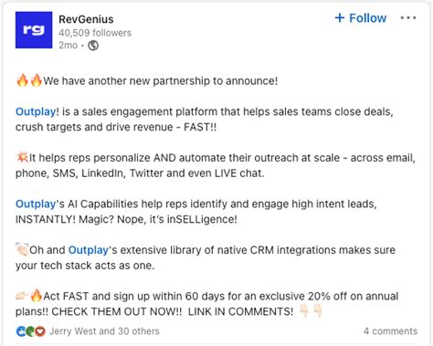
Task: Click the 40,509 followers text
Action: pyautogui.click(x=95, y=33)
